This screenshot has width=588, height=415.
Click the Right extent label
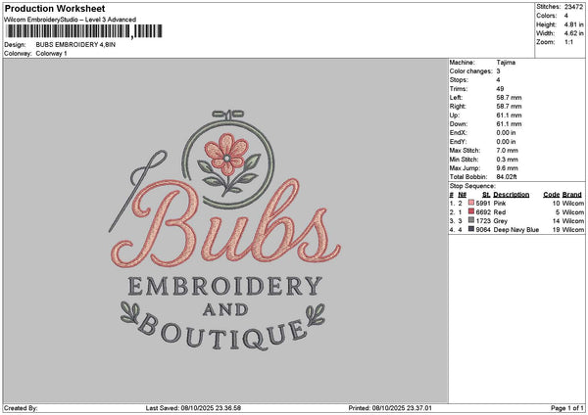(458, 107)
